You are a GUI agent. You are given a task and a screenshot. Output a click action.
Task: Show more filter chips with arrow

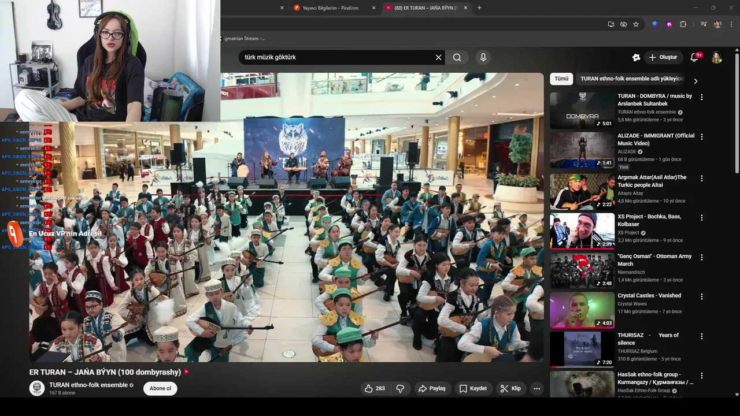click(695, 81)
